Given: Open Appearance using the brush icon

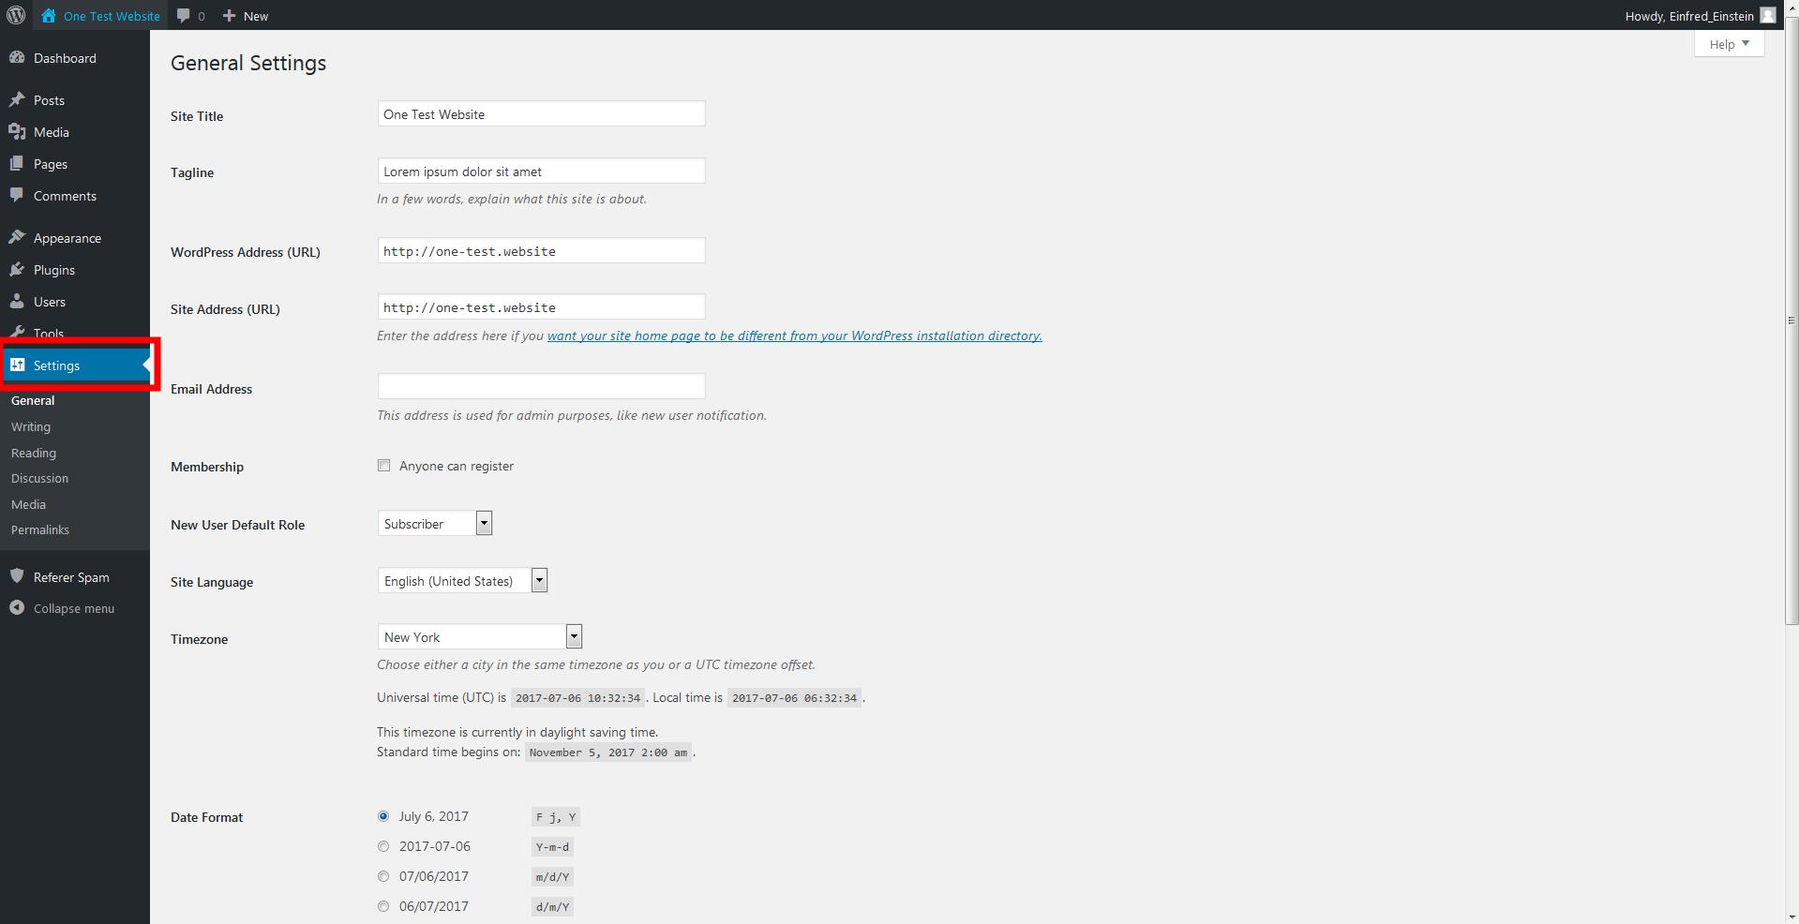Looking at the screenshot, I should 18,237.
